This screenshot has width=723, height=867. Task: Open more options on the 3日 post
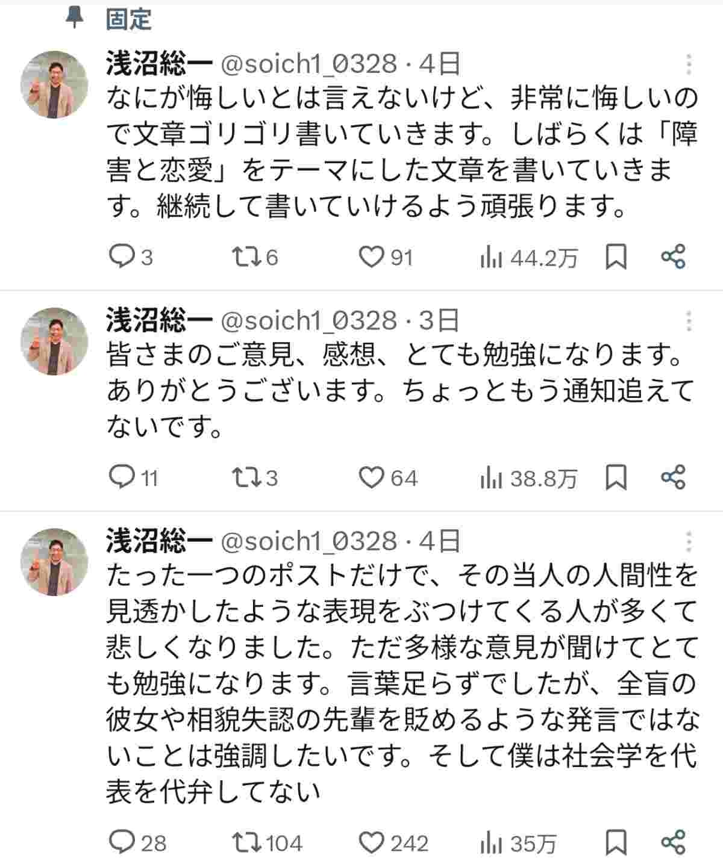click(689, 321)
